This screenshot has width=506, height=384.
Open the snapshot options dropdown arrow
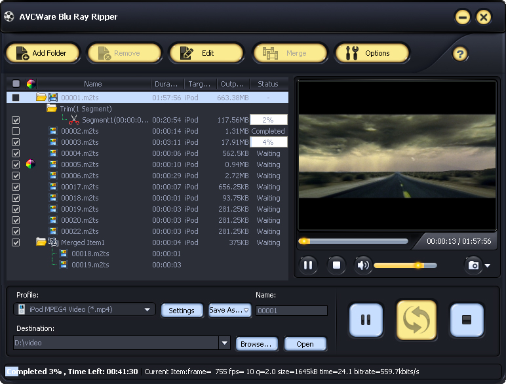487,265
